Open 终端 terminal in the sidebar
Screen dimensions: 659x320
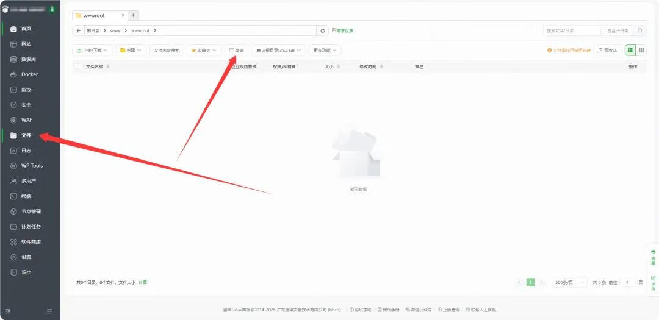26,196
